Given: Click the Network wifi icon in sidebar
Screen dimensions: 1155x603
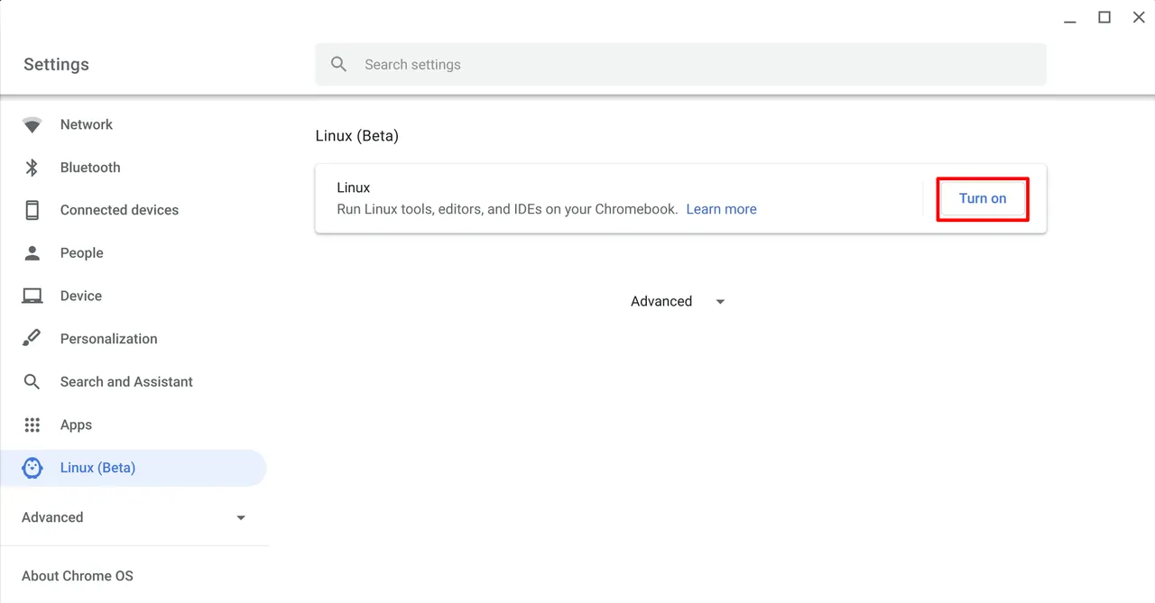Looking at the screenshot, I should tap(32, 125).
